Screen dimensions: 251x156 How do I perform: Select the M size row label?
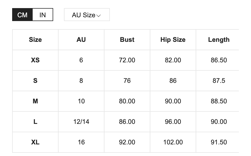(x=35, y=101)
